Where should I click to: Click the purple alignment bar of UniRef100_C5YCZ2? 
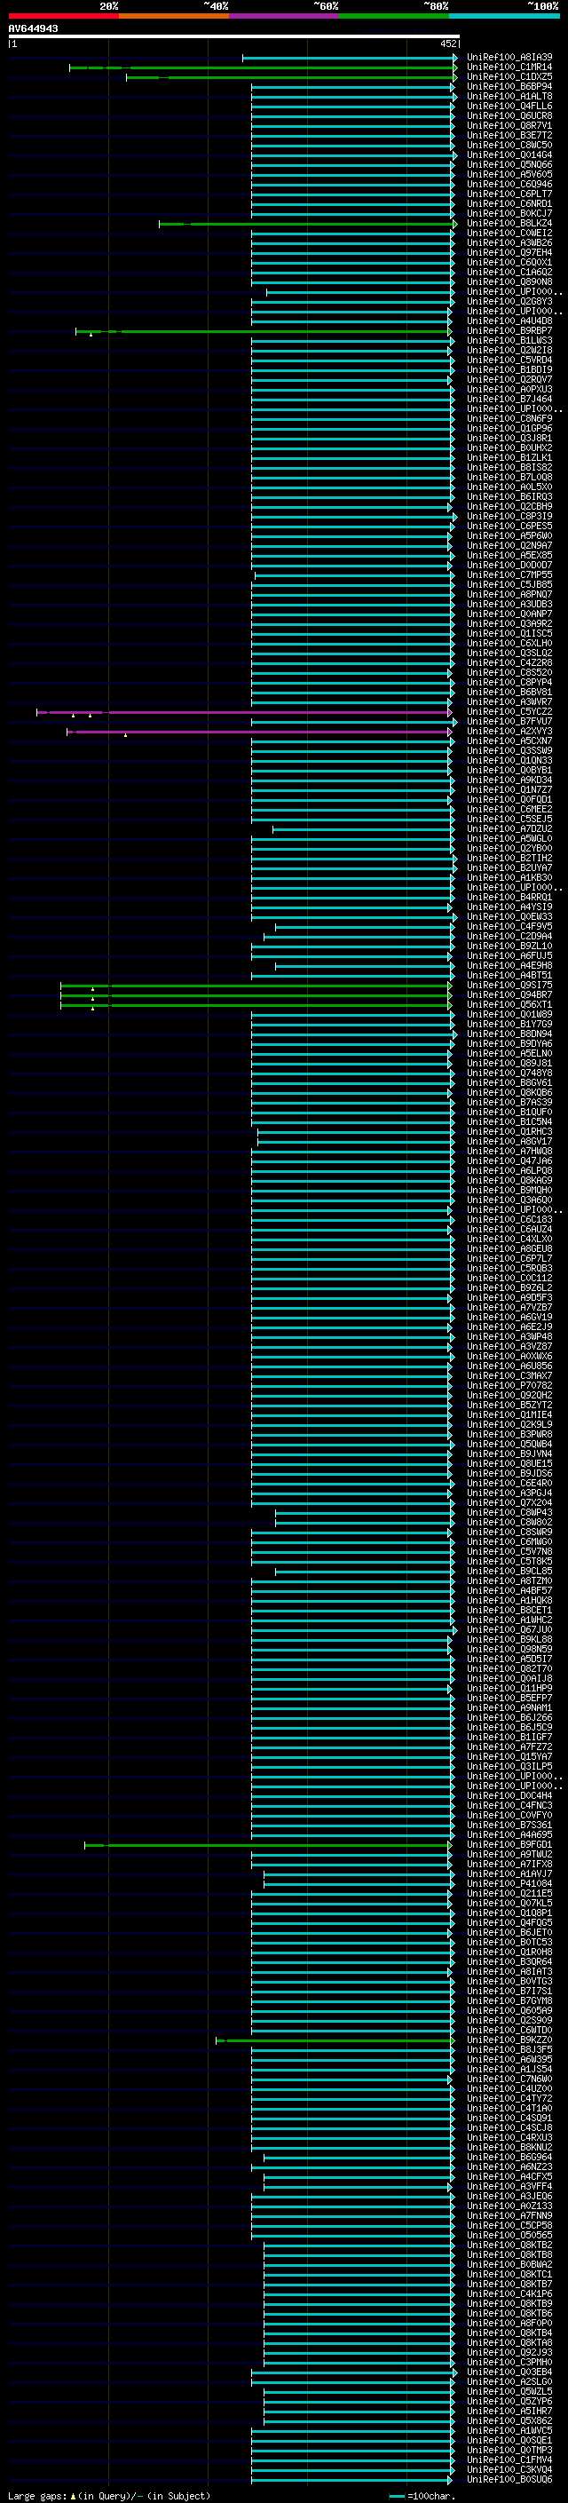(x=244, y=712)
